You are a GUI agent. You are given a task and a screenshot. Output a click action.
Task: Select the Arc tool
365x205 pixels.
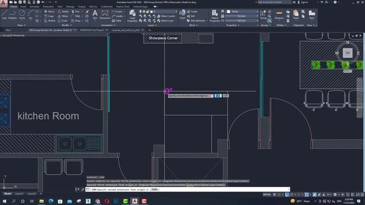point(30,14)
